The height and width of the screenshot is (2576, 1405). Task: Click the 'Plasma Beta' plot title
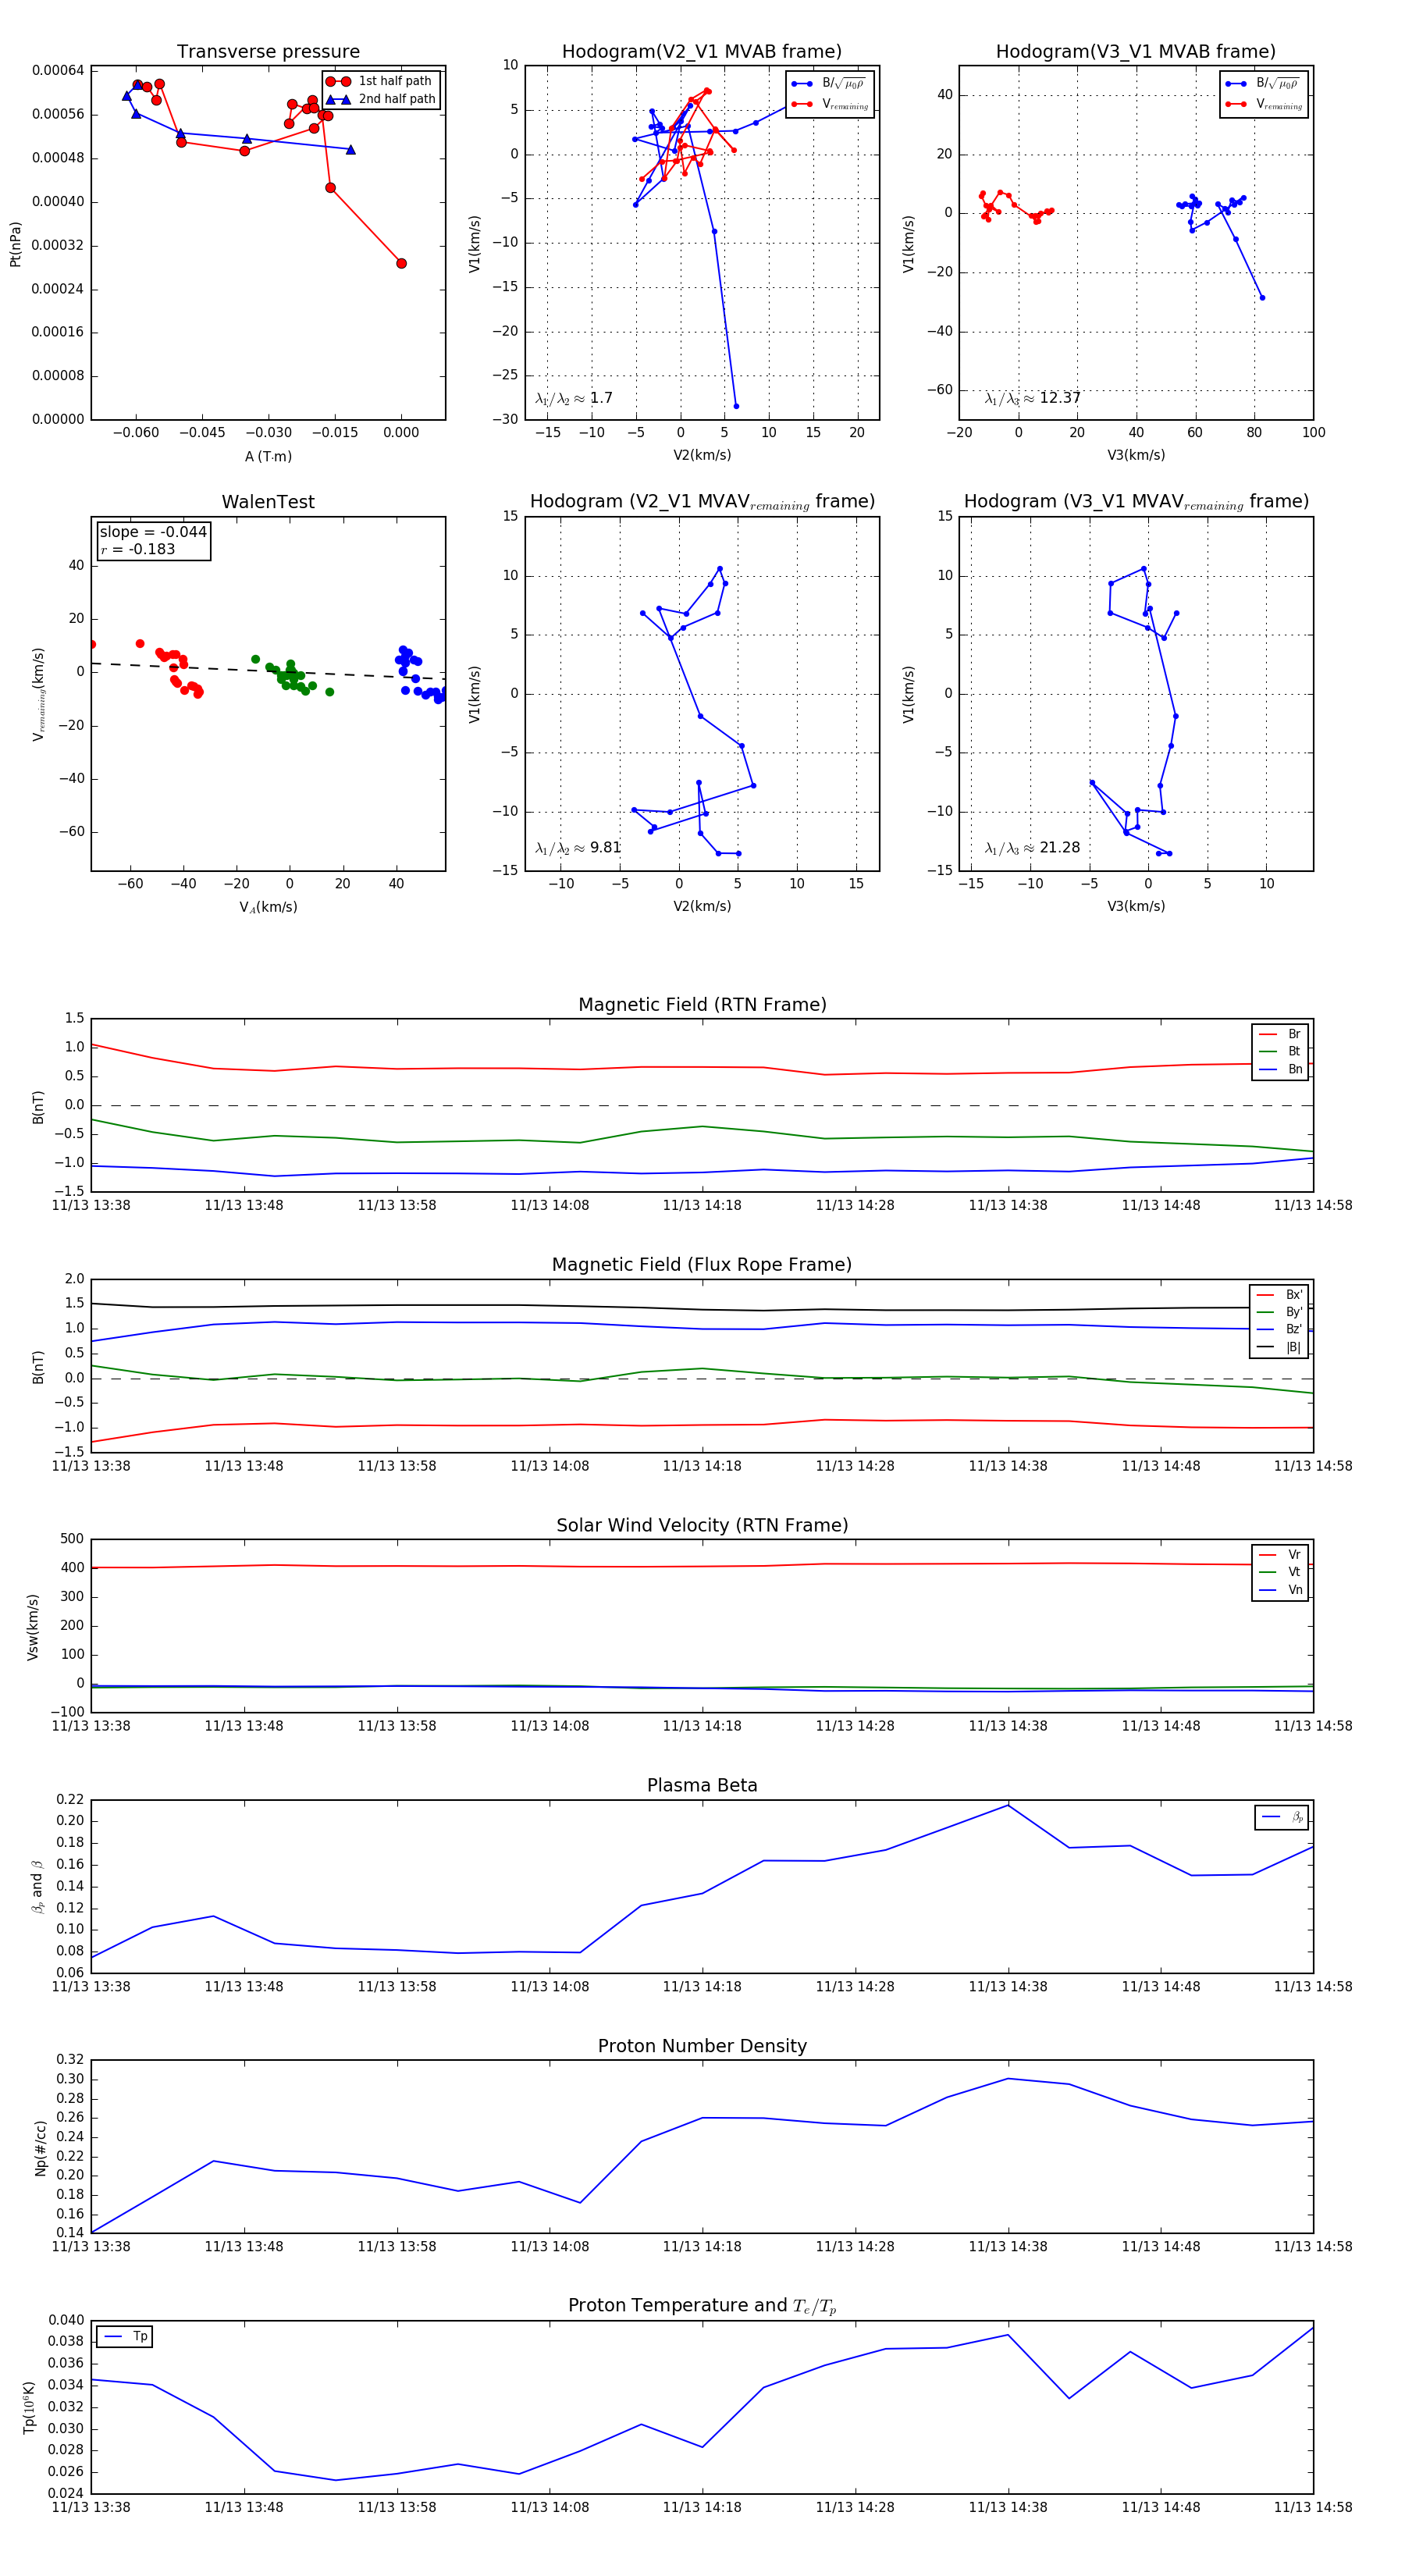[x=702, y=1785]
